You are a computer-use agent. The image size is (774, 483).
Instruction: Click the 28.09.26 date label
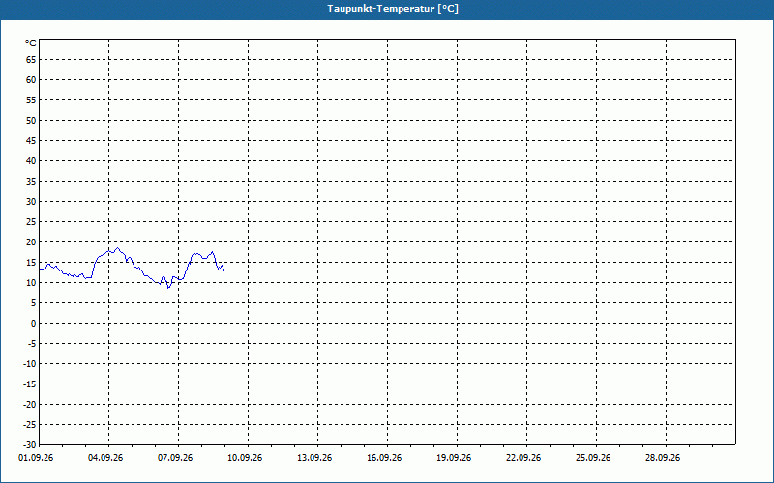pyautogui.click(x=663, y=458)
